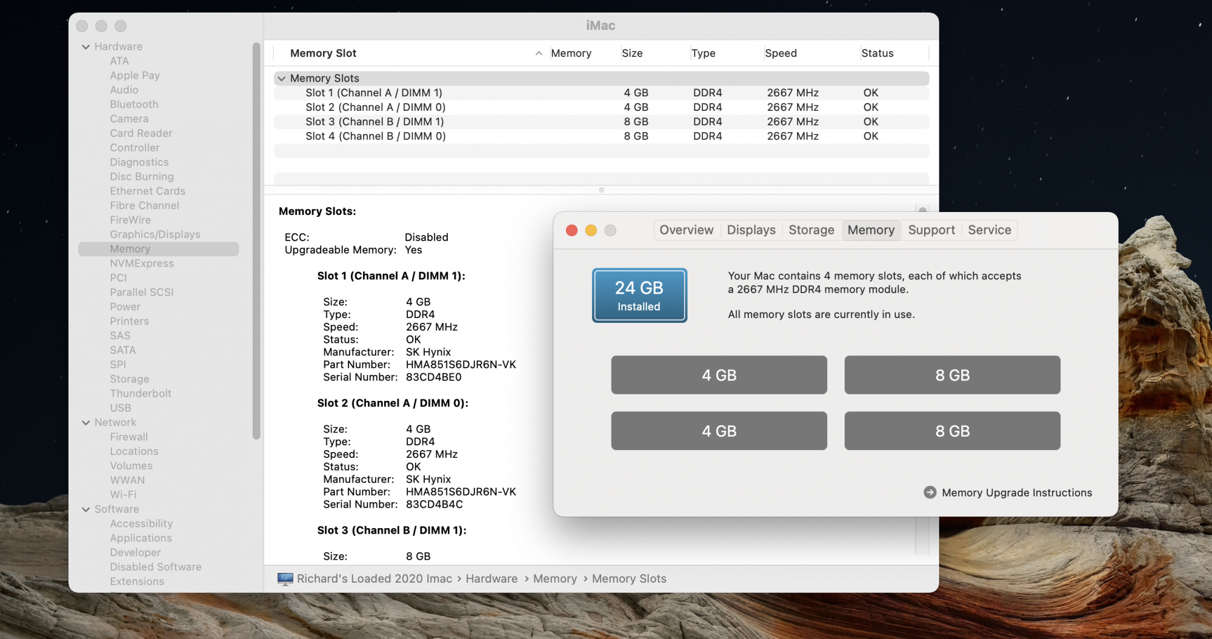This screenshot has height=639, width=1212.
Task: Open Diagnostics in the sidebar
Action: click(x=139, y=162)
